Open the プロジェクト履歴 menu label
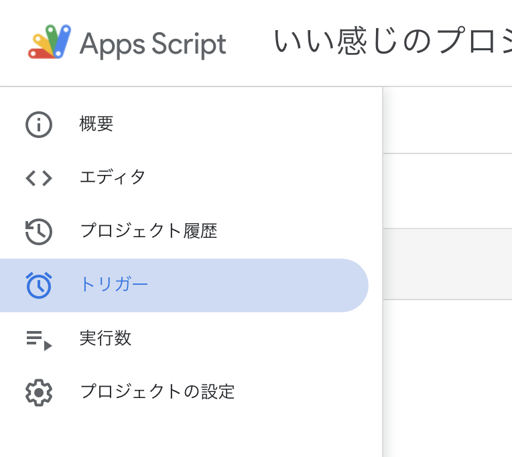Viewport: 512px width, 457px height. pos(149,231)
